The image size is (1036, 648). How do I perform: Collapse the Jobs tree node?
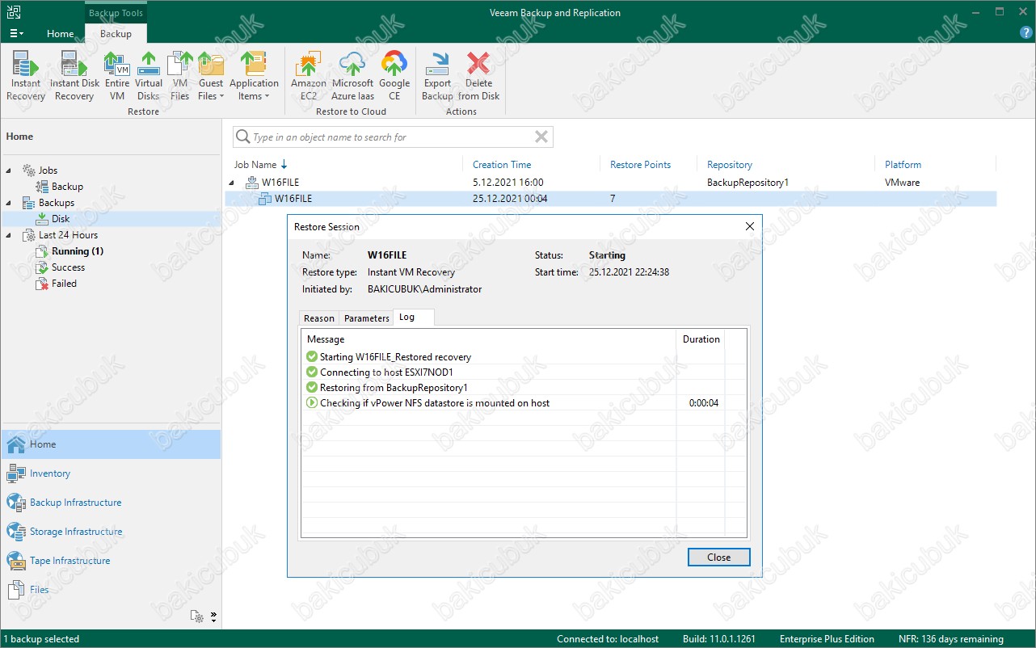(10, 170)
